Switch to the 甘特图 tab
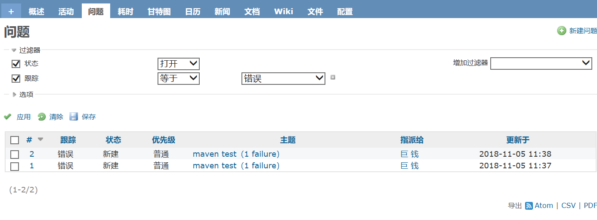597x220 pixels. pos(159,12)
